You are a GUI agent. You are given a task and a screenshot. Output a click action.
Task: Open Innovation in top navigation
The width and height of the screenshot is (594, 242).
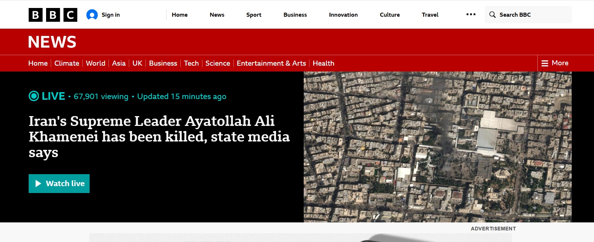[x=343, y=15]
